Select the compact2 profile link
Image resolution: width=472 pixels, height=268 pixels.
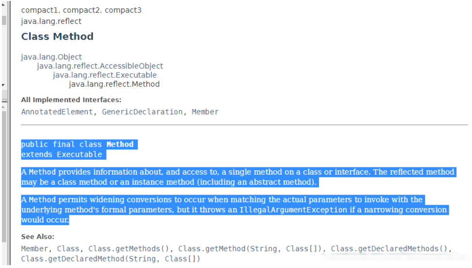[x=82, y=10]
